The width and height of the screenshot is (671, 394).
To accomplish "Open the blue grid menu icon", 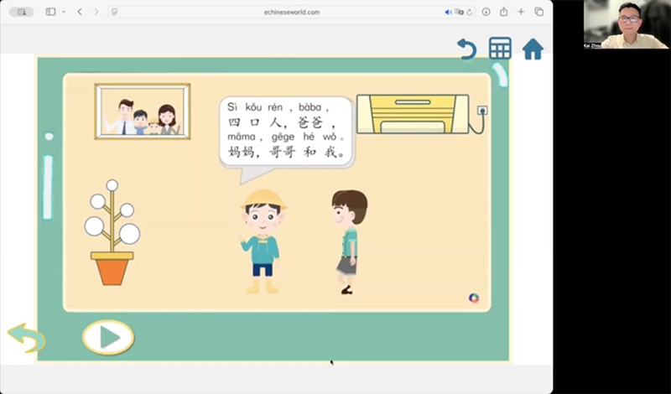I will pos(500,49).
